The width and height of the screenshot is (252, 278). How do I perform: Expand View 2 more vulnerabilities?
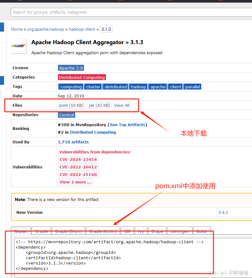coord(75,182)
